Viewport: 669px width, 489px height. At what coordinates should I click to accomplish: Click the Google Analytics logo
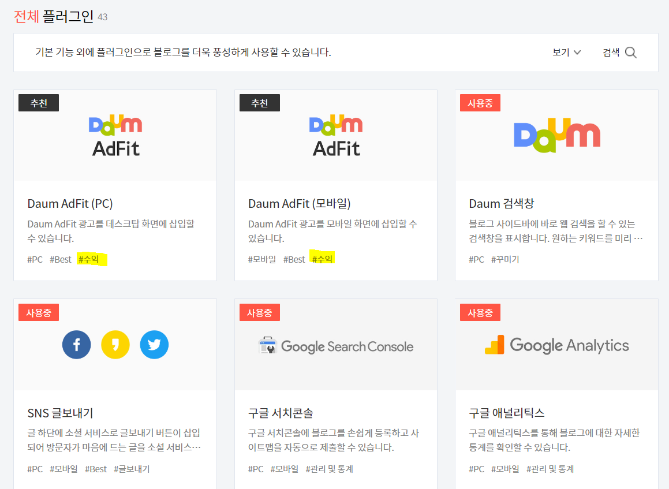coord(557,345)
